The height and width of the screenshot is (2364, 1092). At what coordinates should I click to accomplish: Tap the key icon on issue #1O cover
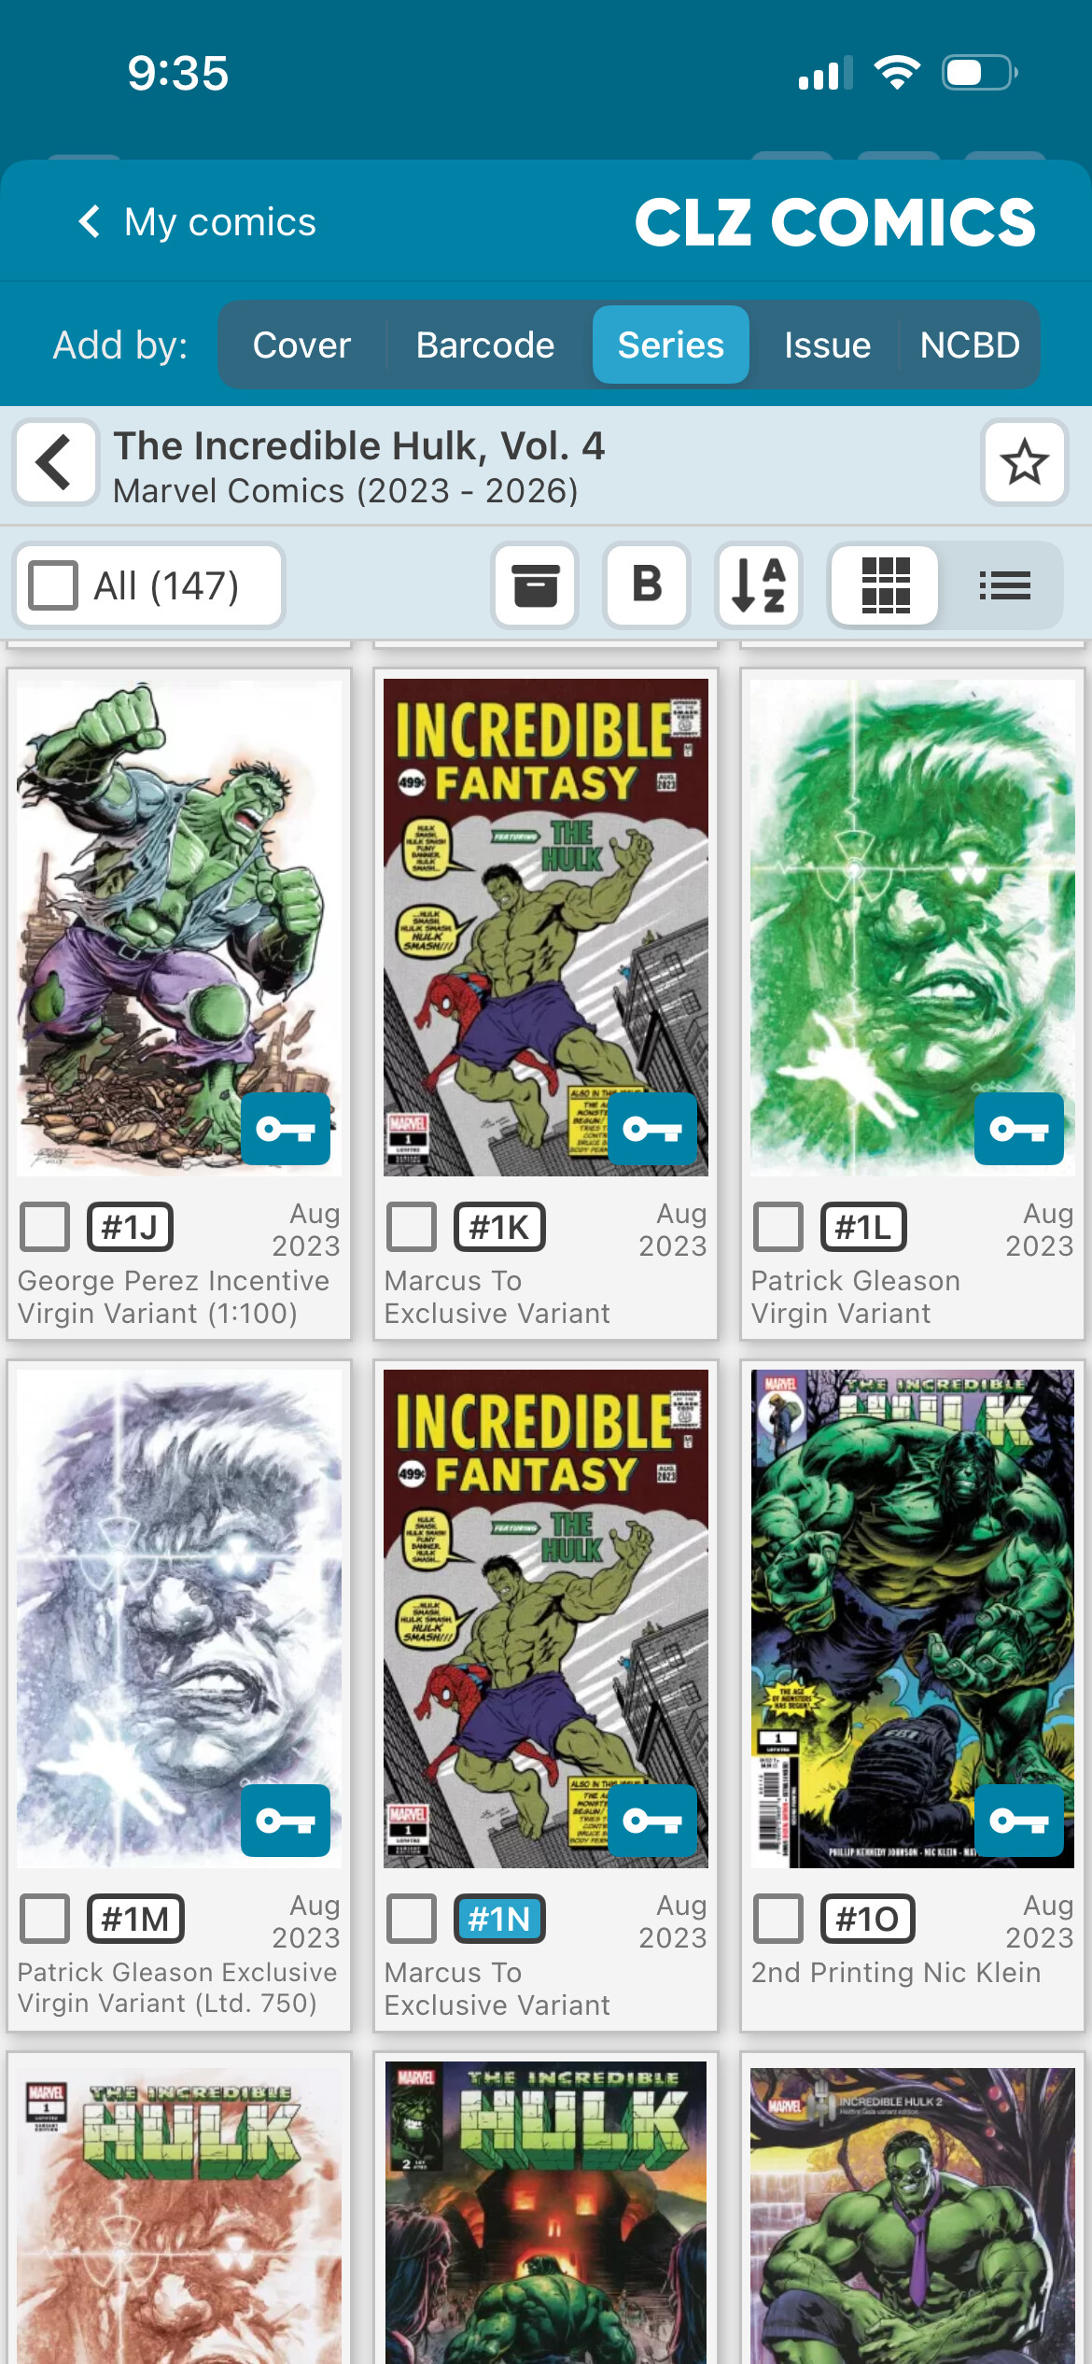pos(1019,1821)
